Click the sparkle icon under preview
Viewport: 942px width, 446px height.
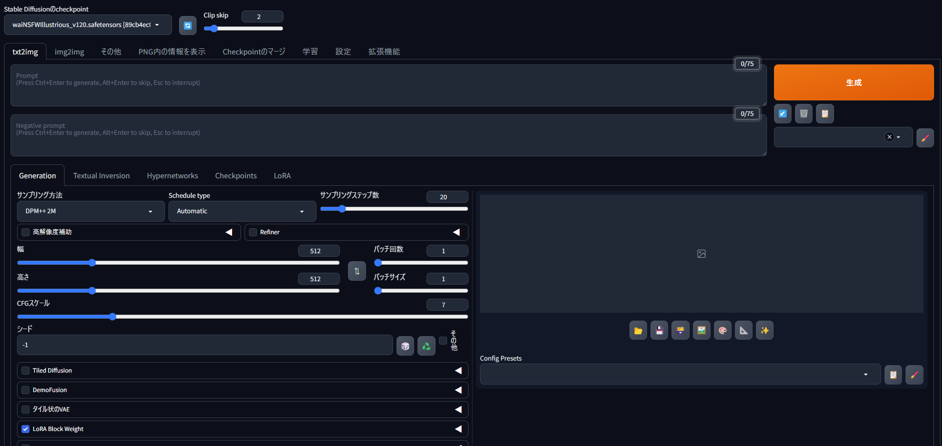pos(764,331)
